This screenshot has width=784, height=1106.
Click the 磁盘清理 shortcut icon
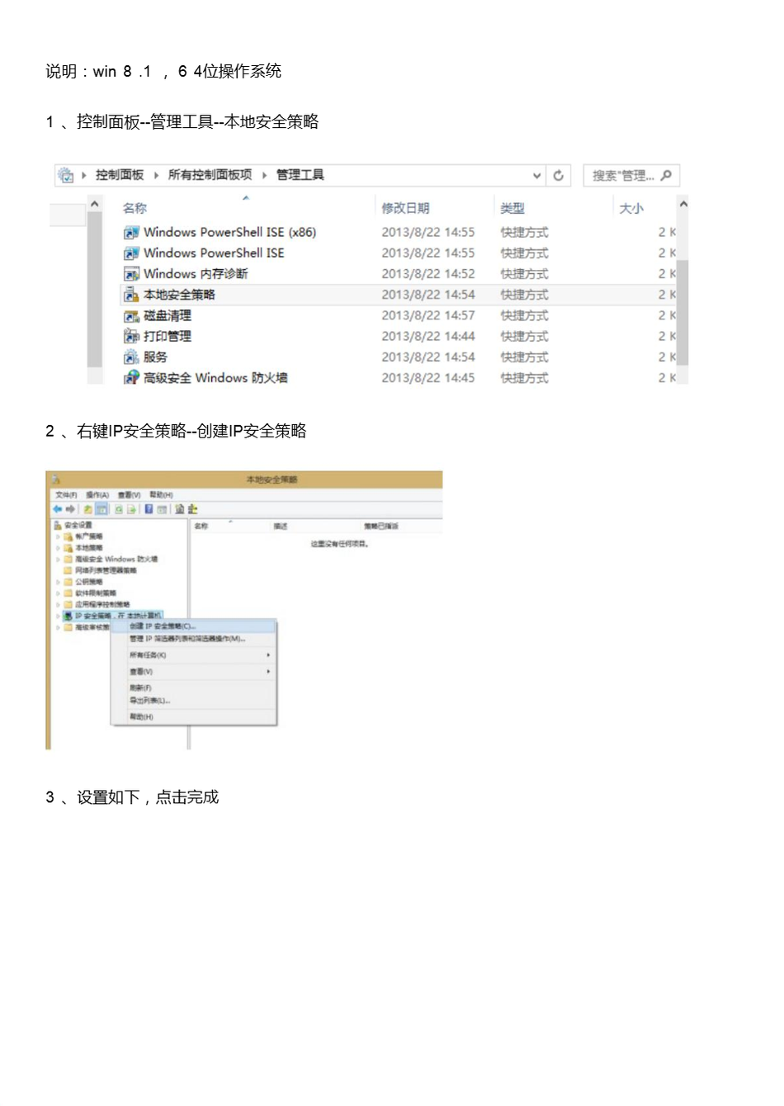tap(130, 316)
